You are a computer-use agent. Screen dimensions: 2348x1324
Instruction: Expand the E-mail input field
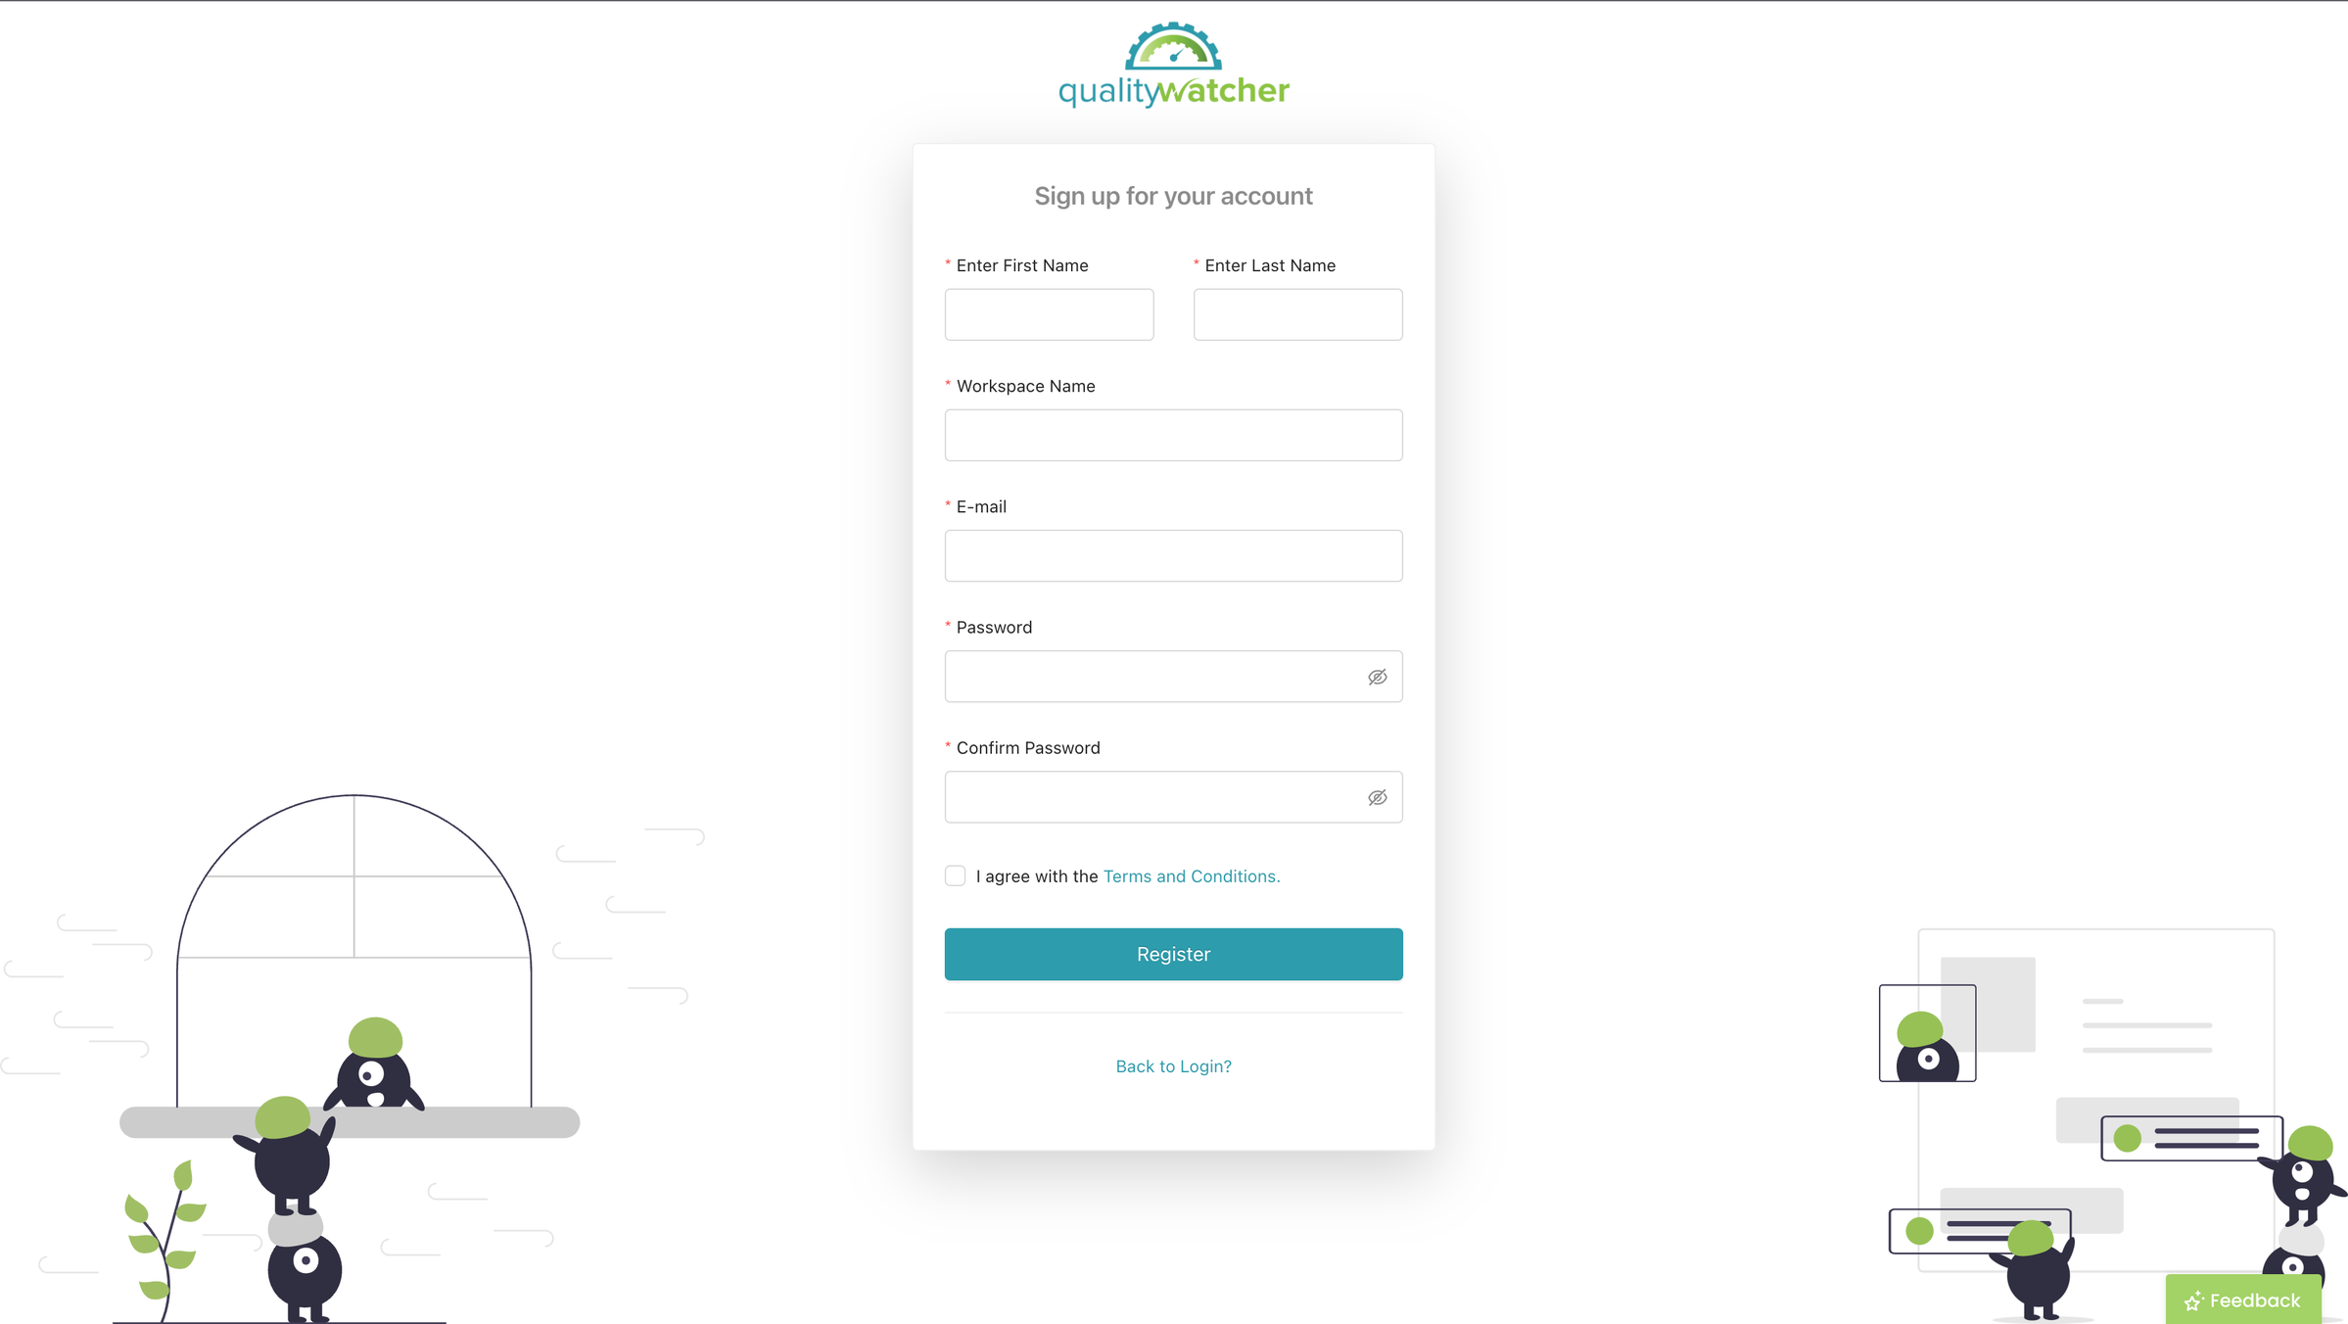click(1174, 554)
